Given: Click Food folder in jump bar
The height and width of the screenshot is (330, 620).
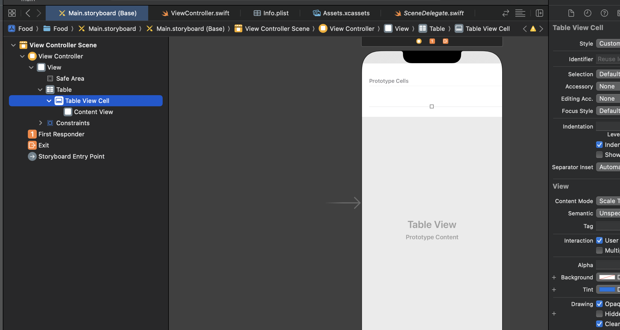Looking at the screenshot, I should tap(56, 29).
